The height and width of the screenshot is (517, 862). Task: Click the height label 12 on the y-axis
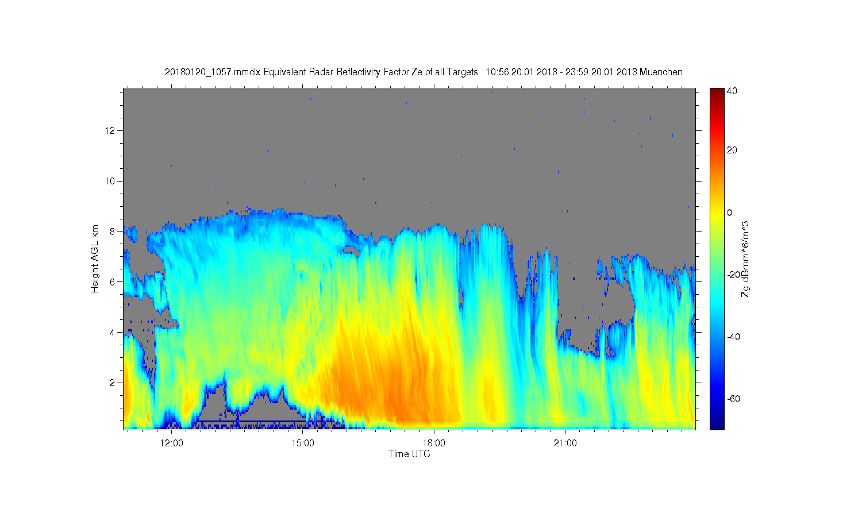tap(111, 130)
